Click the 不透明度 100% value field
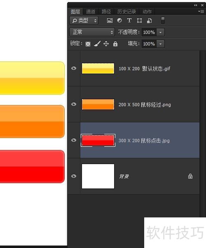This screenshot has height=248, width=206. (x=149, y=32)
